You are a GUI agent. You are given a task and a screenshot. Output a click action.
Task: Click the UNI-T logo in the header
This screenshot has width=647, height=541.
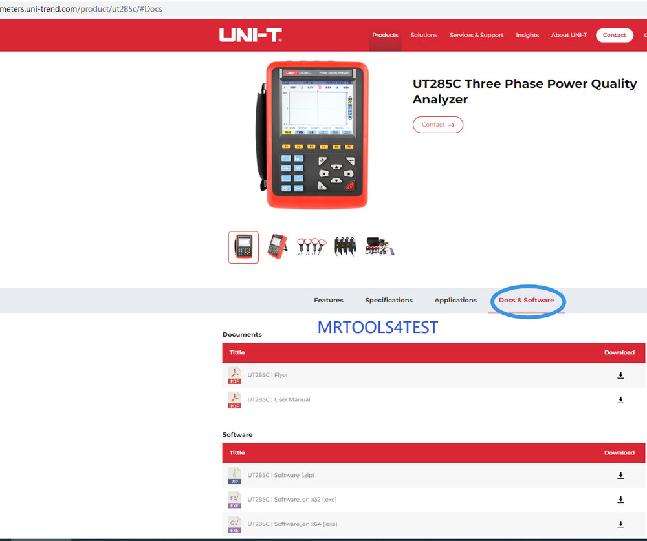click(249, 35)
